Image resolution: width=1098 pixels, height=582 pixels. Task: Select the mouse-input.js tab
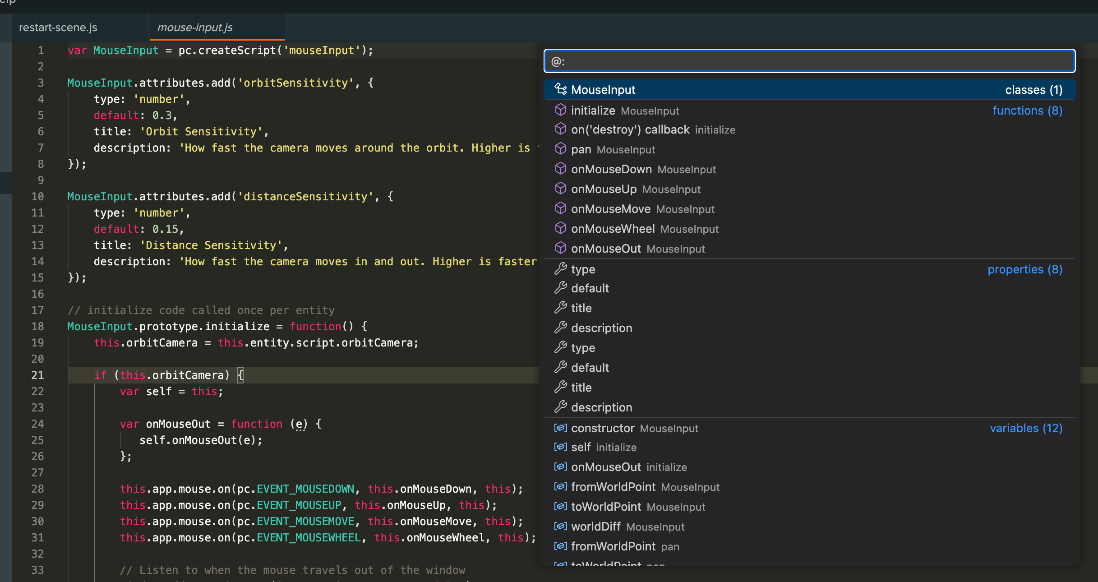click(x=195, y=28)
